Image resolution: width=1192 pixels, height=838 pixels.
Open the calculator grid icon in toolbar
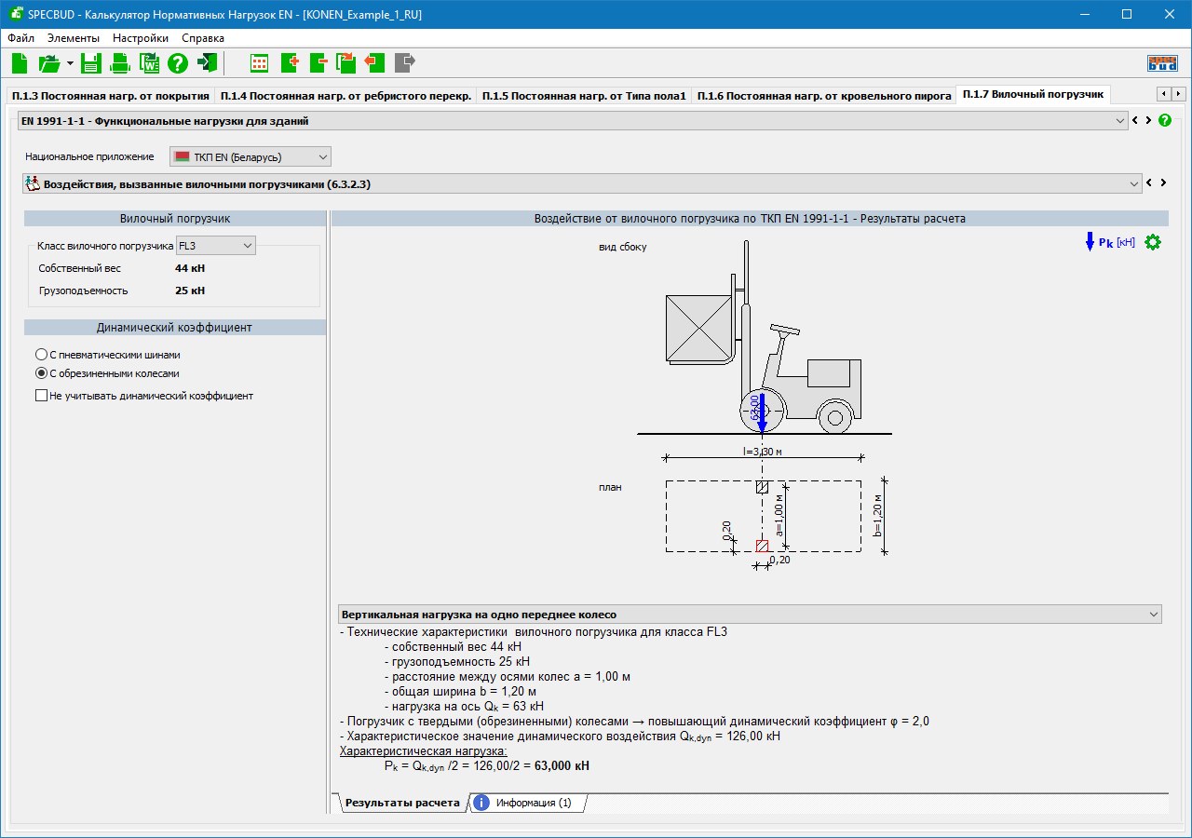click(x=260, y=63)
